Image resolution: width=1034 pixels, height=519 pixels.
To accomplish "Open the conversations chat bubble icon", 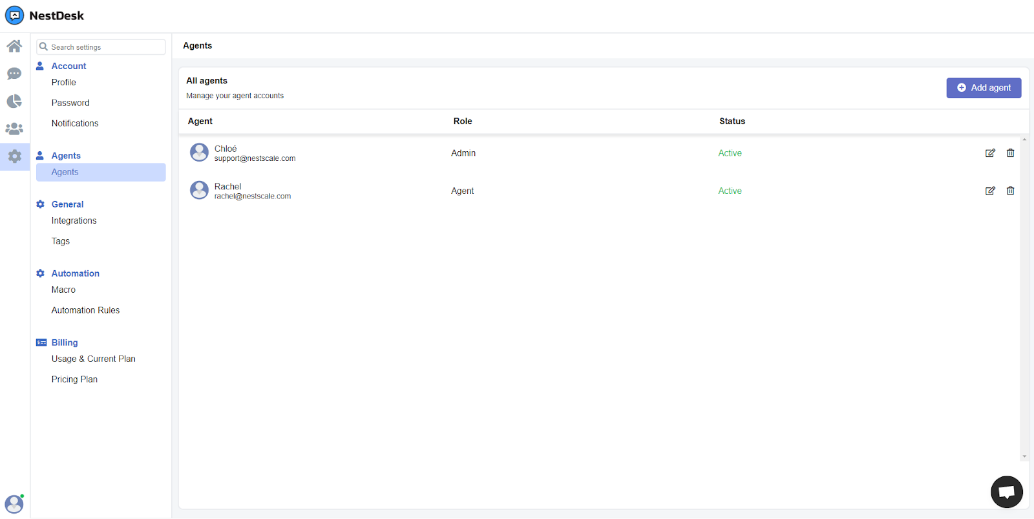I will click(14, 74).
